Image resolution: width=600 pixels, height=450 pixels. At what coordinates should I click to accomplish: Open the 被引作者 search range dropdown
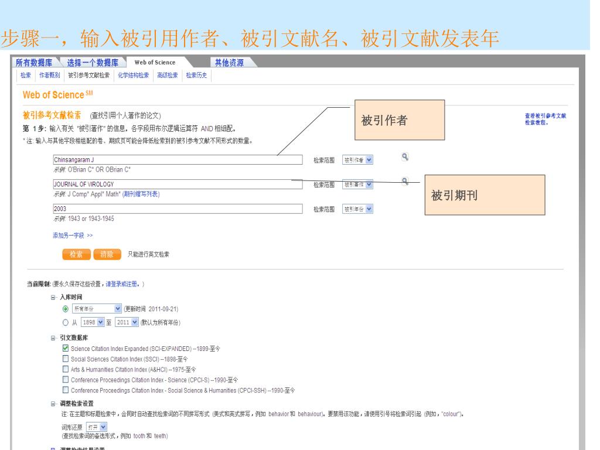(x=357, y=160)
